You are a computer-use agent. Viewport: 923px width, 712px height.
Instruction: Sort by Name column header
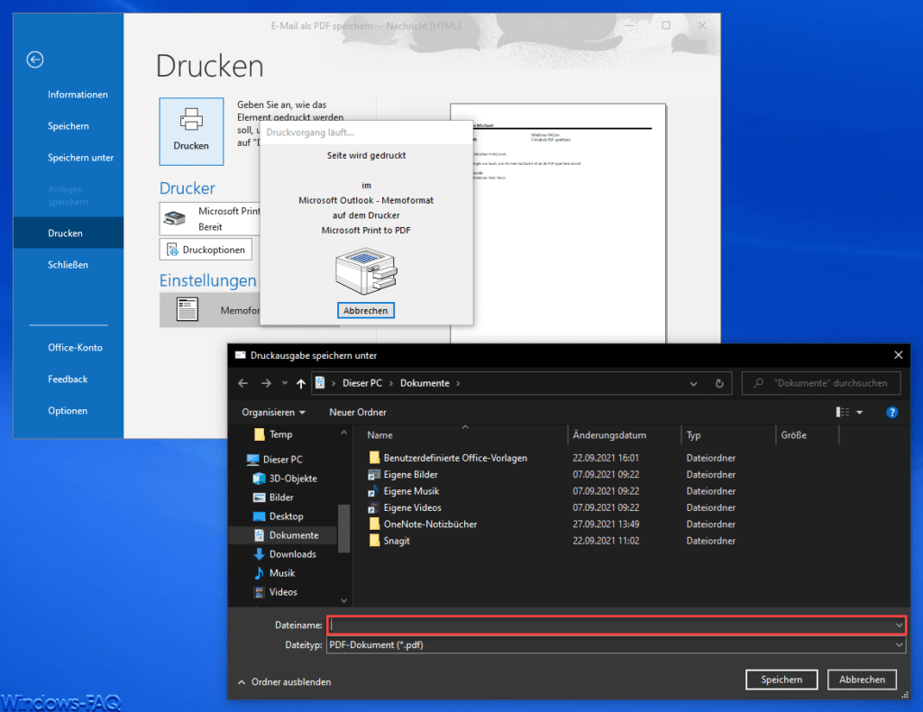pyautogui.click(x=379, y=435)
